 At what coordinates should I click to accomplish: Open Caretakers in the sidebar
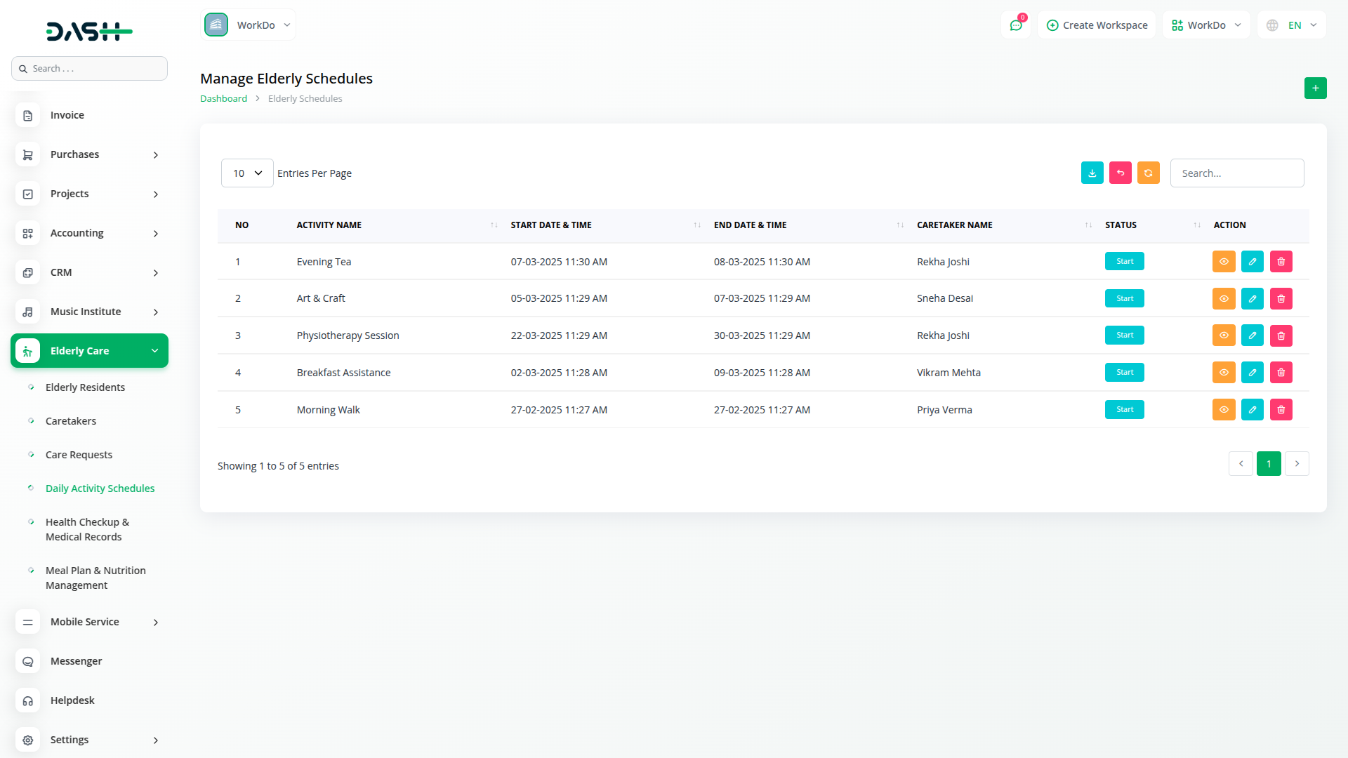pyautogui.click(x=71, y=421)
